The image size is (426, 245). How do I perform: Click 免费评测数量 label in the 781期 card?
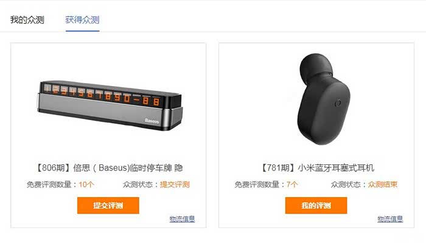tap(257, 184)
